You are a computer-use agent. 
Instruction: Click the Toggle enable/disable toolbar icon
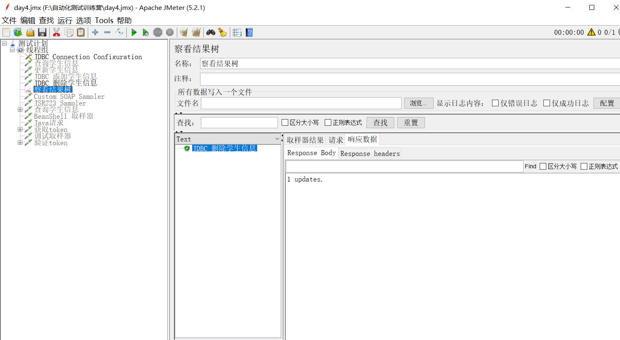[119, 32]
